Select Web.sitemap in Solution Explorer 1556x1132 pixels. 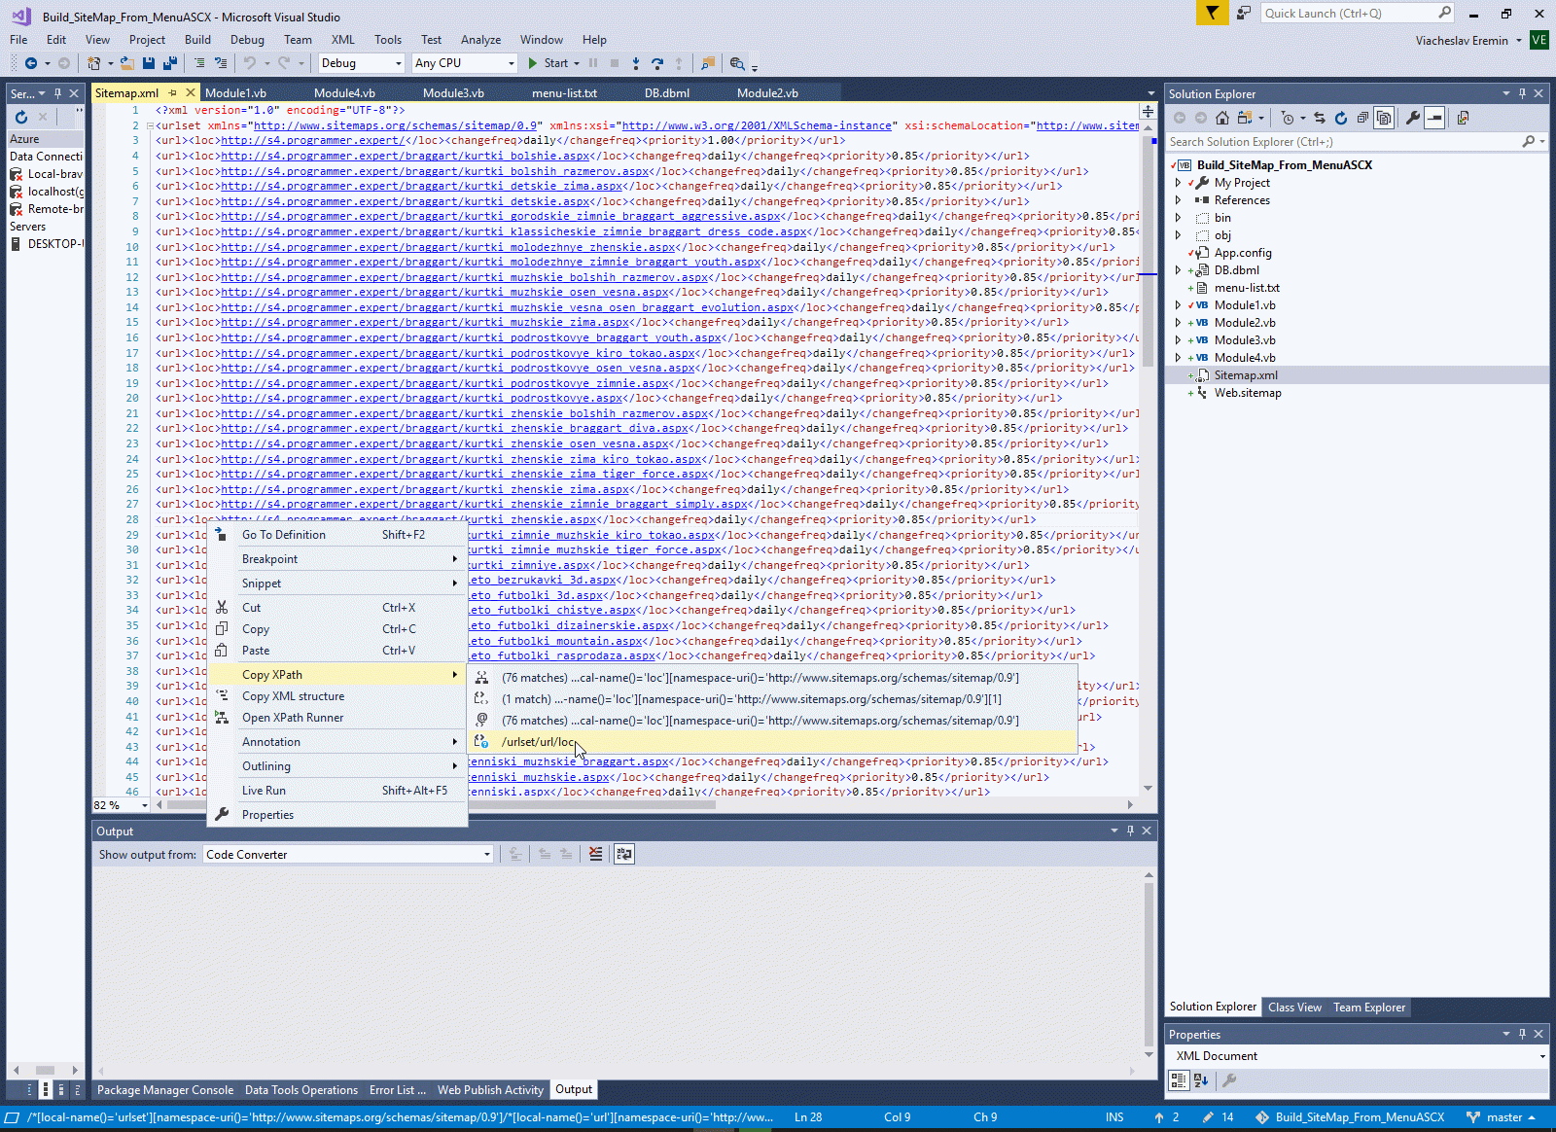pos(1247,393)
